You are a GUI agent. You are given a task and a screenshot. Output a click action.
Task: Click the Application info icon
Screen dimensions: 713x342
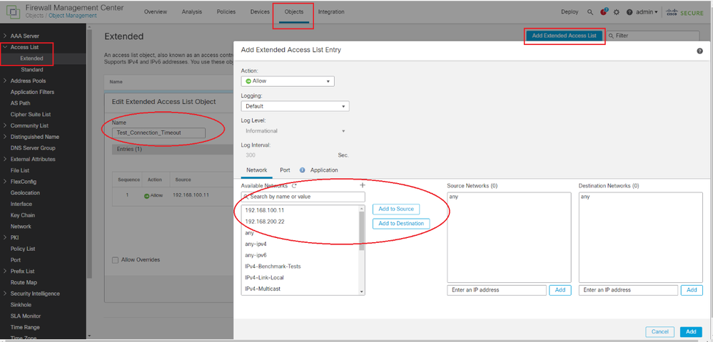tap(302, 170)
